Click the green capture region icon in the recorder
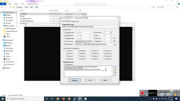Screen dimensions: 180x101 point(172,91)
